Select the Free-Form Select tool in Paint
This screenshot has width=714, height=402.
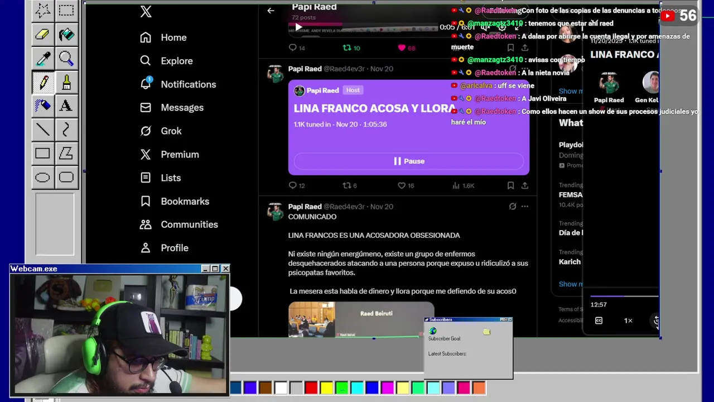43,11
